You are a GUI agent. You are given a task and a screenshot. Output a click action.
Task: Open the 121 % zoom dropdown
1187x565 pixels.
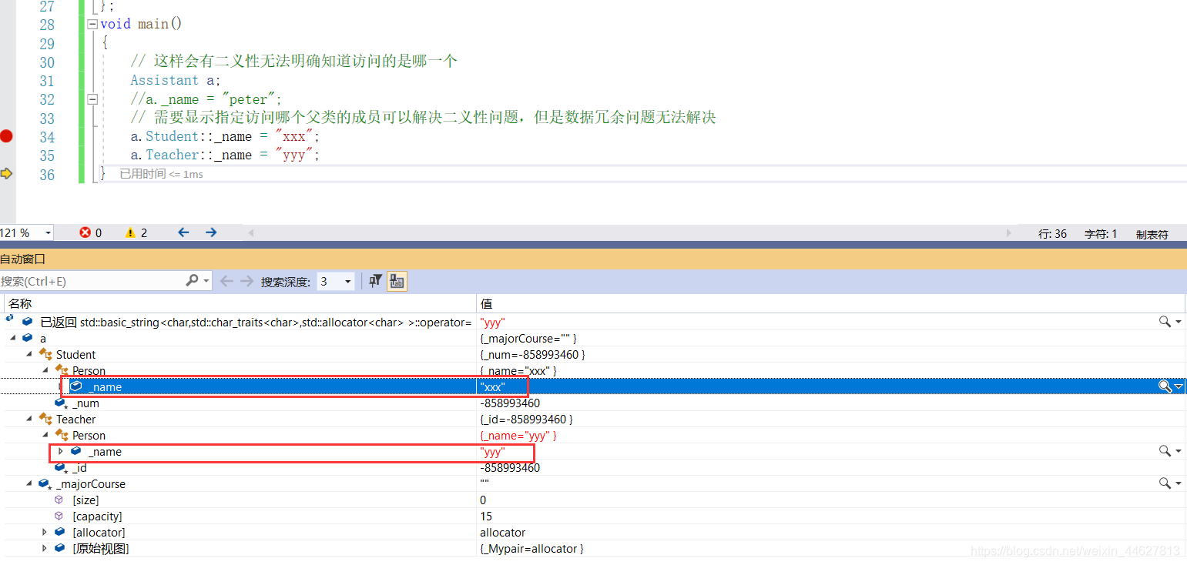pyautogui.click(x=49, y=232)
